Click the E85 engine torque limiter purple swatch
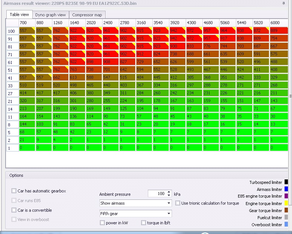 click(286, 196)
